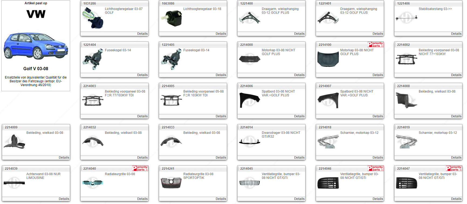Click article number 2214018 header
The width and height of the screenshot is (467, 204).
(325, 127)
